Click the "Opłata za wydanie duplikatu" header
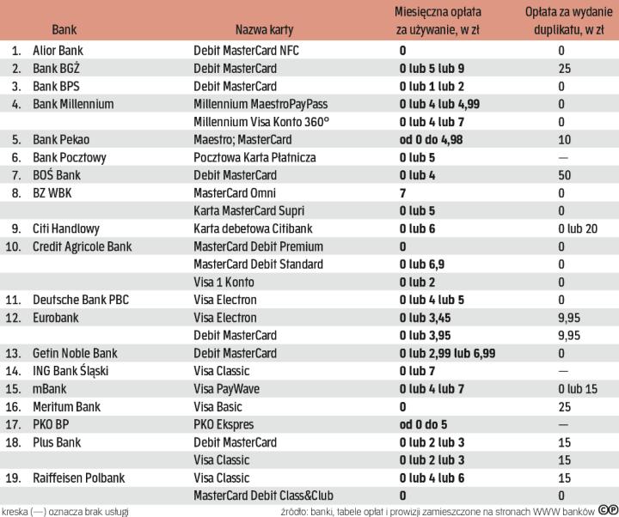 [562, 22]
